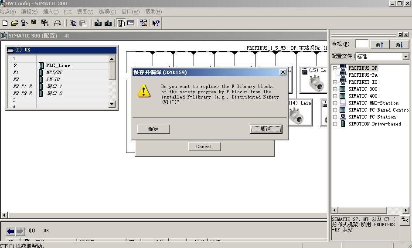Click the yellow warning triangle icon

[144, 91]
